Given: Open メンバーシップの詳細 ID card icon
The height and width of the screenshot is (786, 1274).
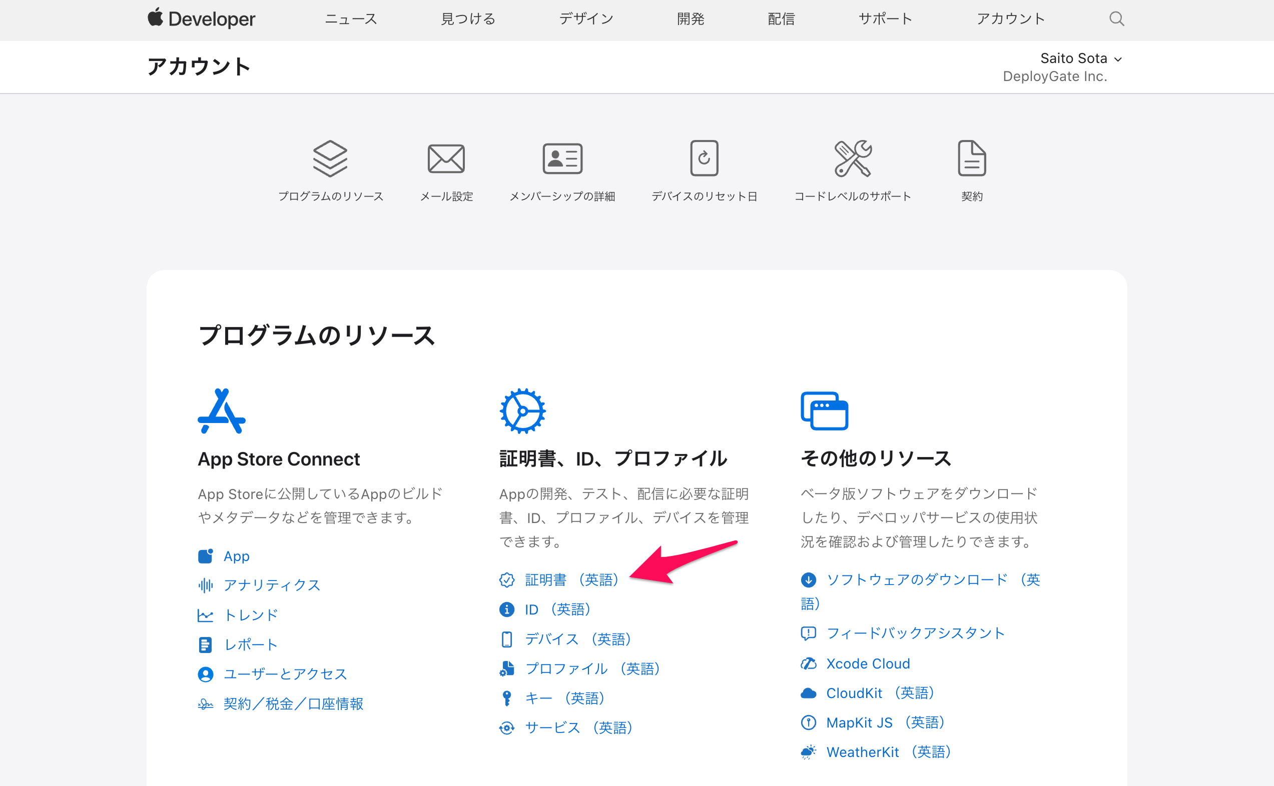Looking at the screenshot, I should (x=562, y=158).
